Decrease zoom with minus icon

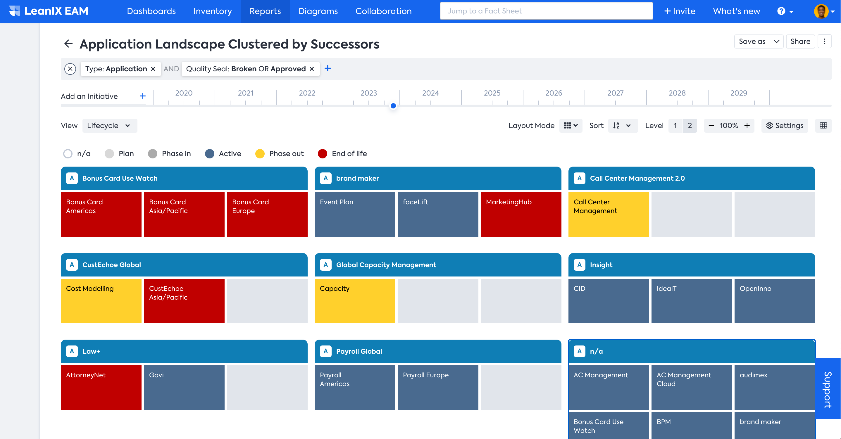click(x=711, y=125)
